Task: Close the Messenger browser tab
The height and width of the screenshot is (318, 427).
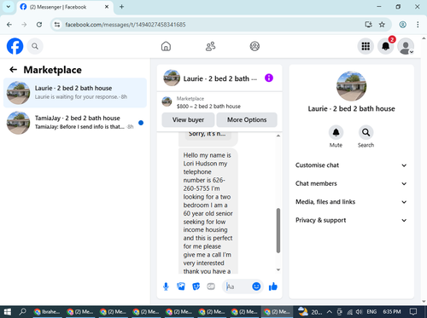Action: coord(107,7)
